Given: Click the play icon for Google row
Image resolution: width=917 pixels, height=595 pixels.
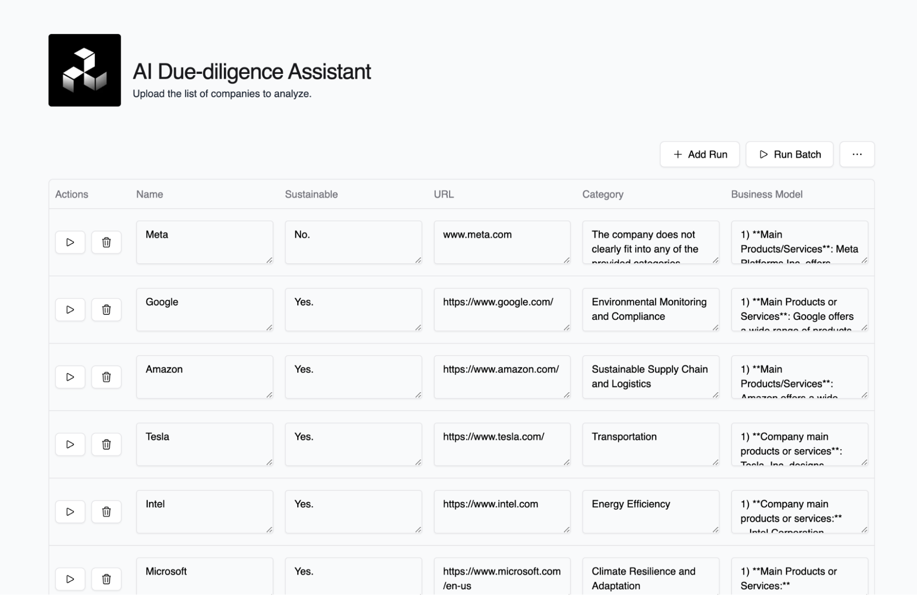Looking at the screenshot, I should coord(70,309).
